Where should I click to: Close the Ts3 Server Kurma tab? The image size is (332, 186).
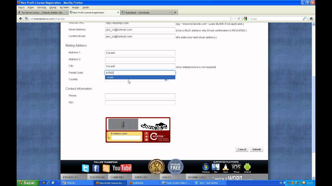66,12
